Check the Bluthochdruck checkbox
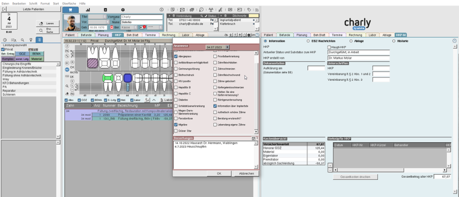This screenshot has height=197, width=459. coord(176,75)
